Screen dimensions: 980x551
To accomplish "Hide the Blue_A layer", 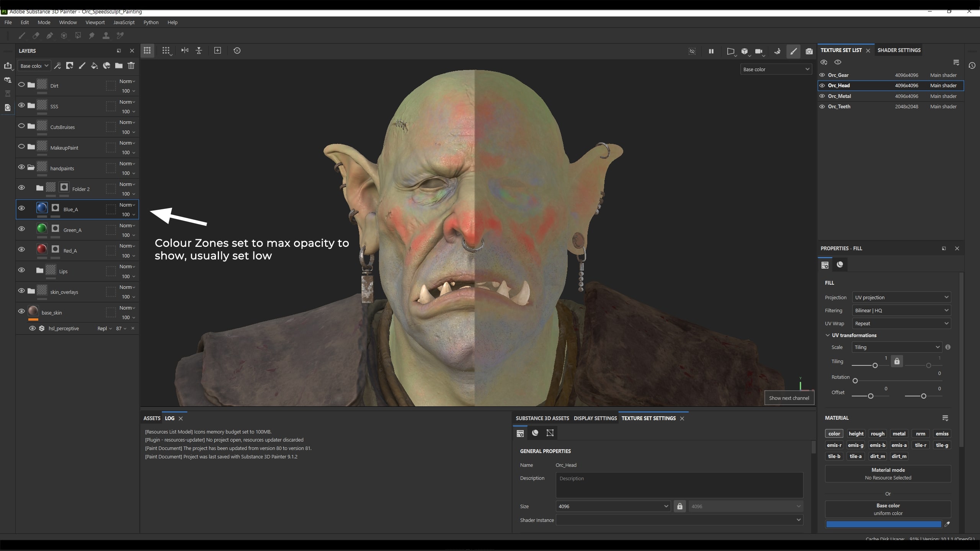I will click(21, 209).
